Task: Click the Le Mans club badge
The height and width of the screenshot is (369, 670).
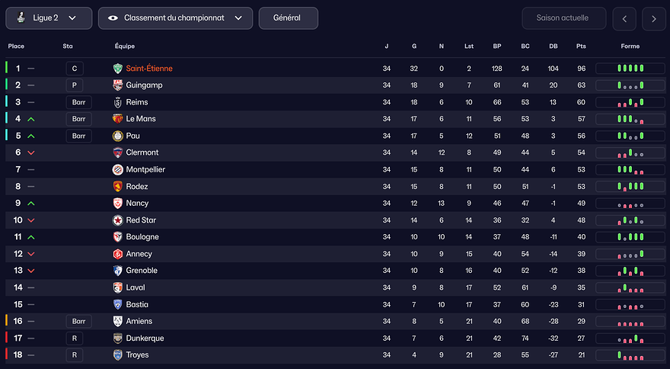Action: (x=117, y=119)
